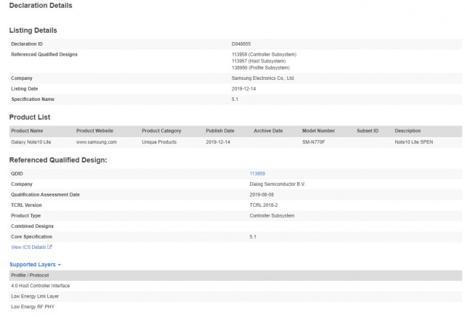Click the Publish Date column header
Viewport: 465px width, 317px height.
point(220,131)
